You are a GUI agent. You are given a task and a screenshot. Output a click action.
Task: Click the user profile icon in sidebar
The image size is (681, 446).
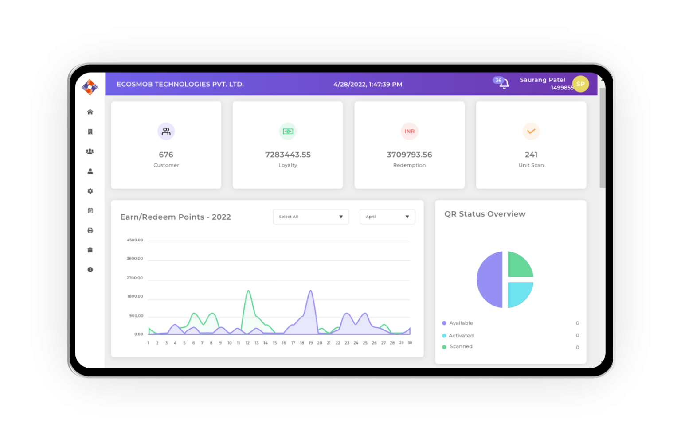(90, 171)
